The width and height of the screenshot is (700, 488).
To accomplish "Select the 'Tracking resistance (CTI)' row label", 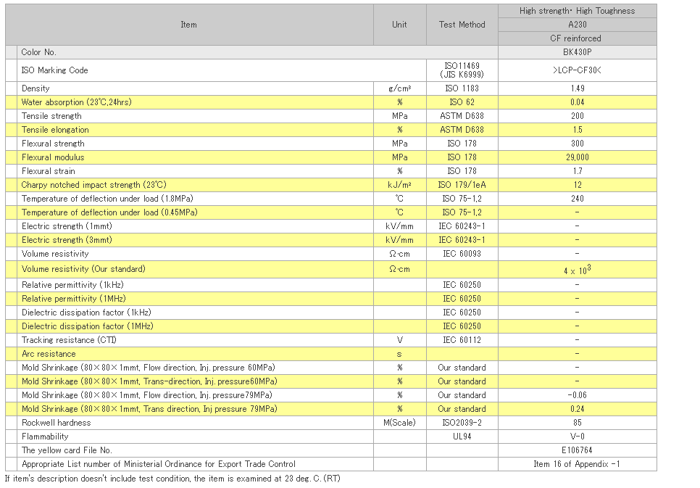I will (x=69, y=340).
